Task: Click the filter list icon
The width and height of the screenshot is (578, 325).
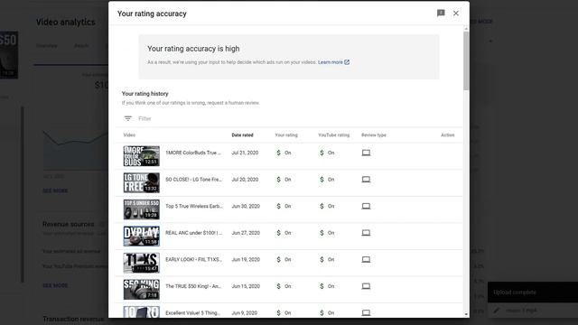Action: click(128, 118)
